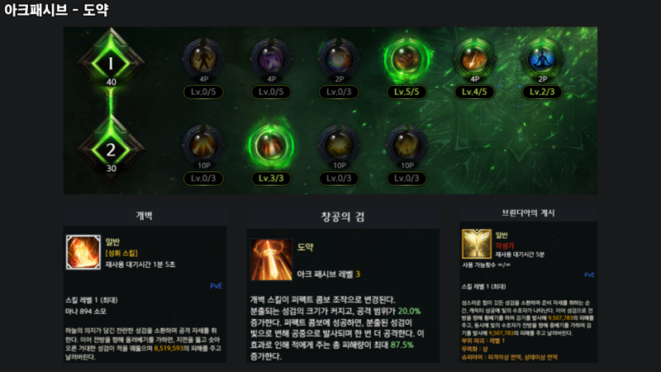Click the 도약 glowing sword thumbnail

271,260
